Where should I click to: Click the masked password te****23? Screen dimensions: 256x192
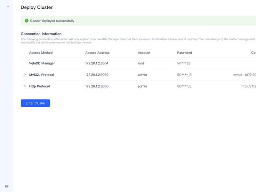pyautogui.click(x=184, y=63)
